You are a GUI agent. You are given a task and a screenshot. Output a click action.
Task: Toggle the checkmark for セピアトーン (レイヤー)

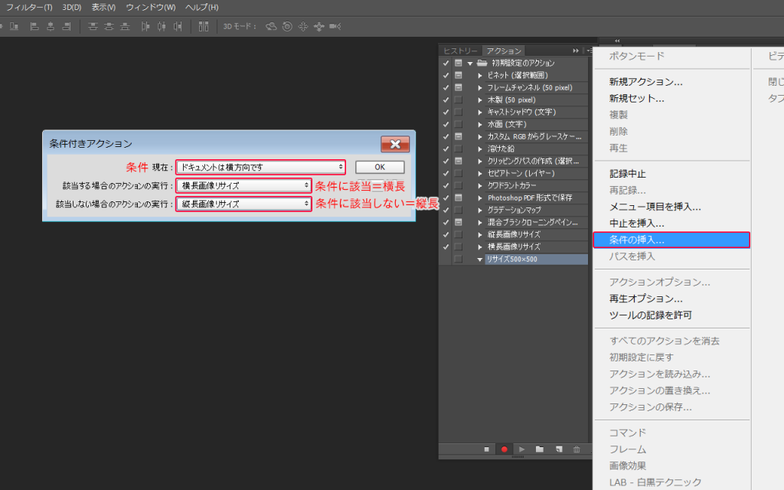(446, 174)
